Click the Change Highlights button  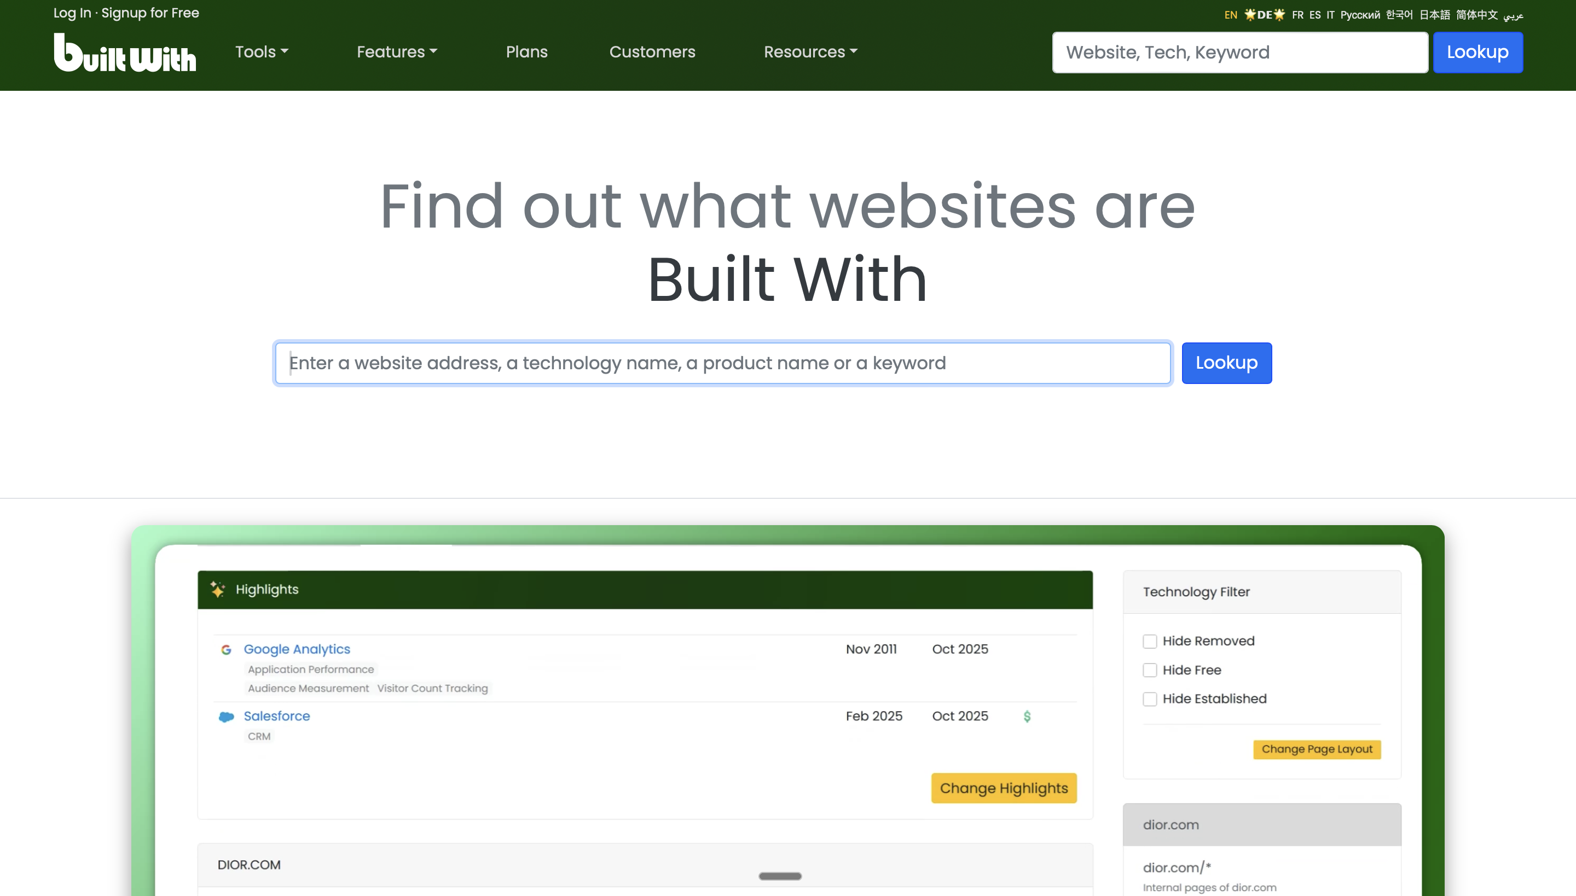coord(1004,788)
